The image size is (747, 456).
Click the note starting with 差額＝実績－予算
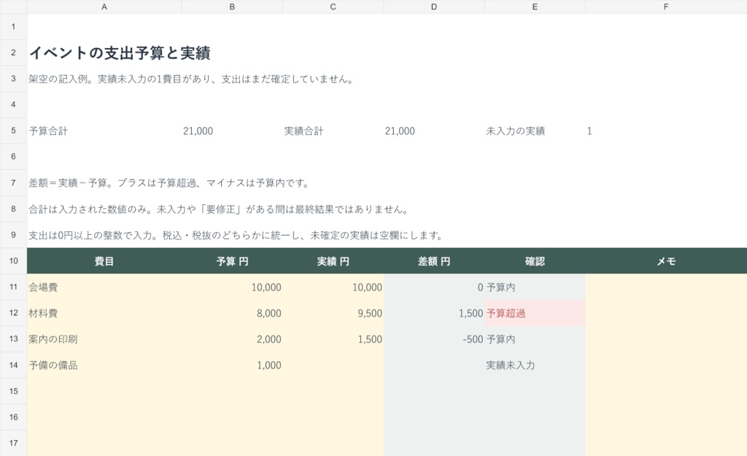tap(169, 183)
